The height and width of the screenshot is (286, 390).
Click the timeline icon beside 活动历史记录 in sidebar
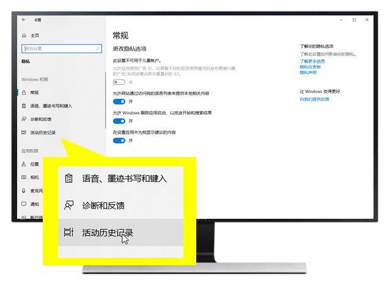click(24, 133)
